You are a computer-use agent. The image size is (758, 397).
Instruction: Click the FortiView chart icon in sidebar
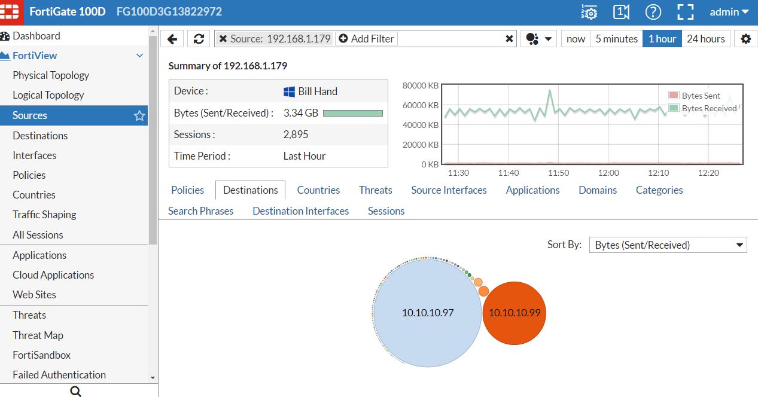5,56
